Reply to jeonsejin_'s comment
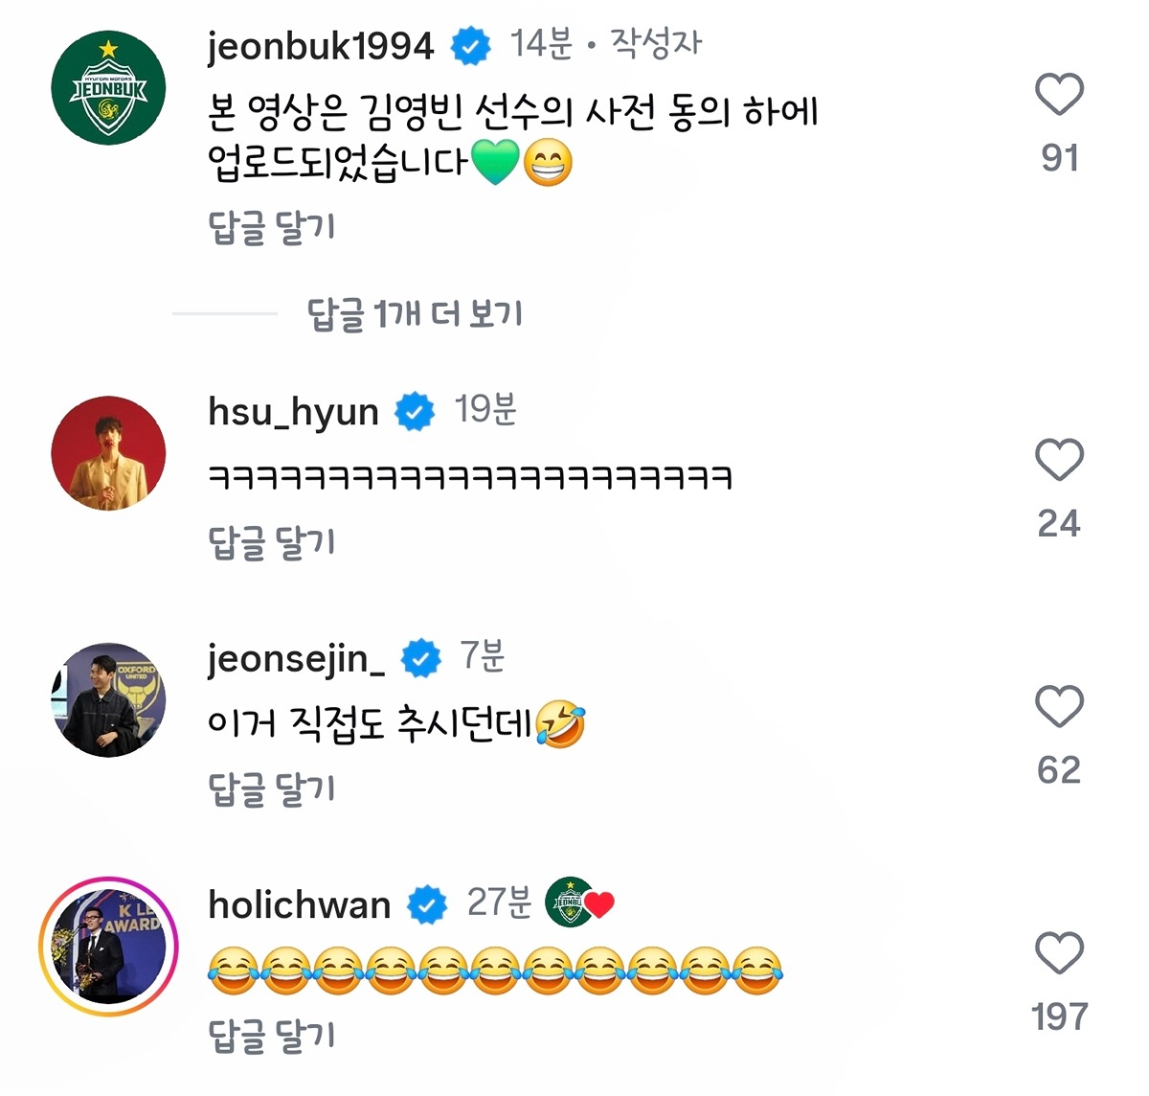The image size is (1149, 1096). (x=272, y=789)
